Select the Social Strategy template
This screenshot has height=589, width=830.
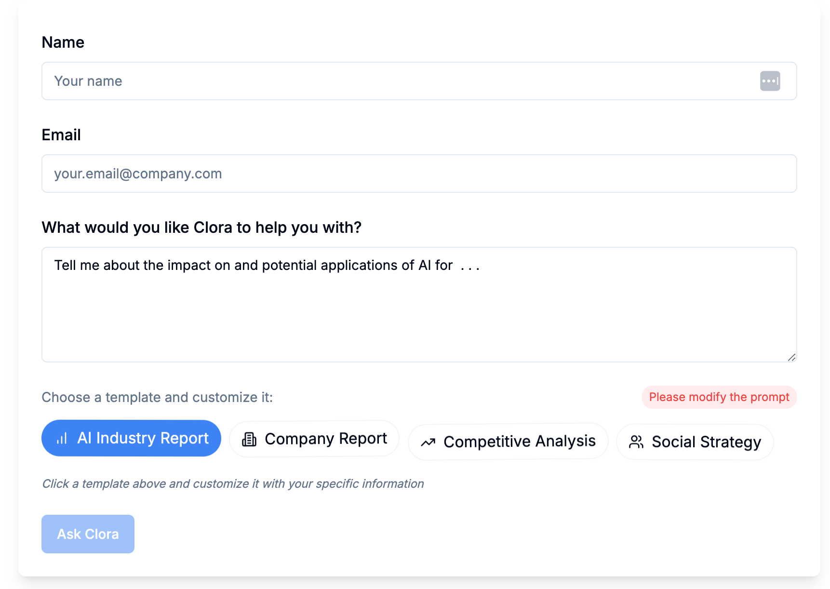click(695, 442)
